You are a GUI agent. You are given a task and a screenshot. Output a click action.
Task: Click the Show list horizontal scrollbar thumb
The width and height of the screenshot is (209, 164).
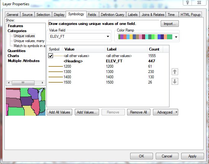coord(23,83)
